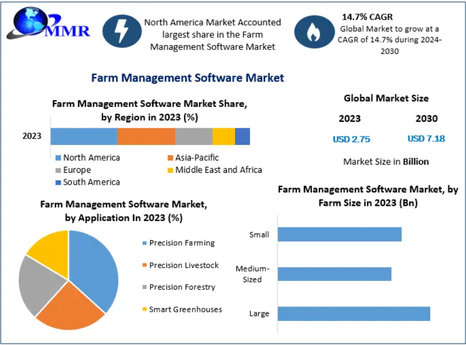Image resolution: width=466 pixels, height=345 pixels.
Task: Select the blue Precision Farming pie slice
Action: click(95, 266)
